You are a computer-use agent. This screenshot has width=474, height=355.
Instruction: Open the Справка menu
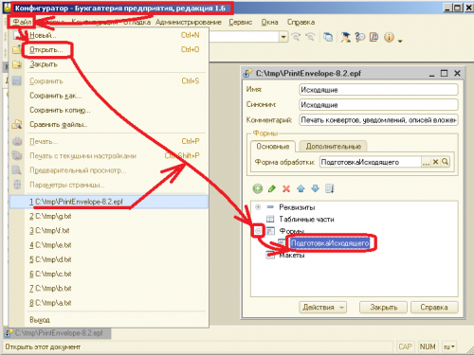point(301,22)
